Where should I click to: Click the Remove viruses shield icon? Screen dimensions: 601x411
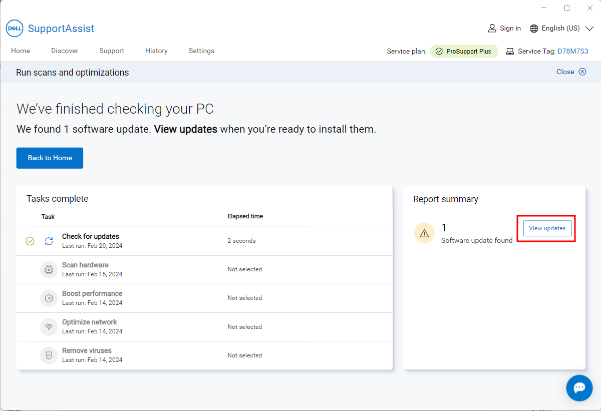coord(49,355)
